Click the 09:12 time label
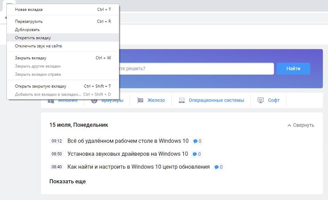The width and height of the screenshot is (328, 200). (x=57, y=141)
